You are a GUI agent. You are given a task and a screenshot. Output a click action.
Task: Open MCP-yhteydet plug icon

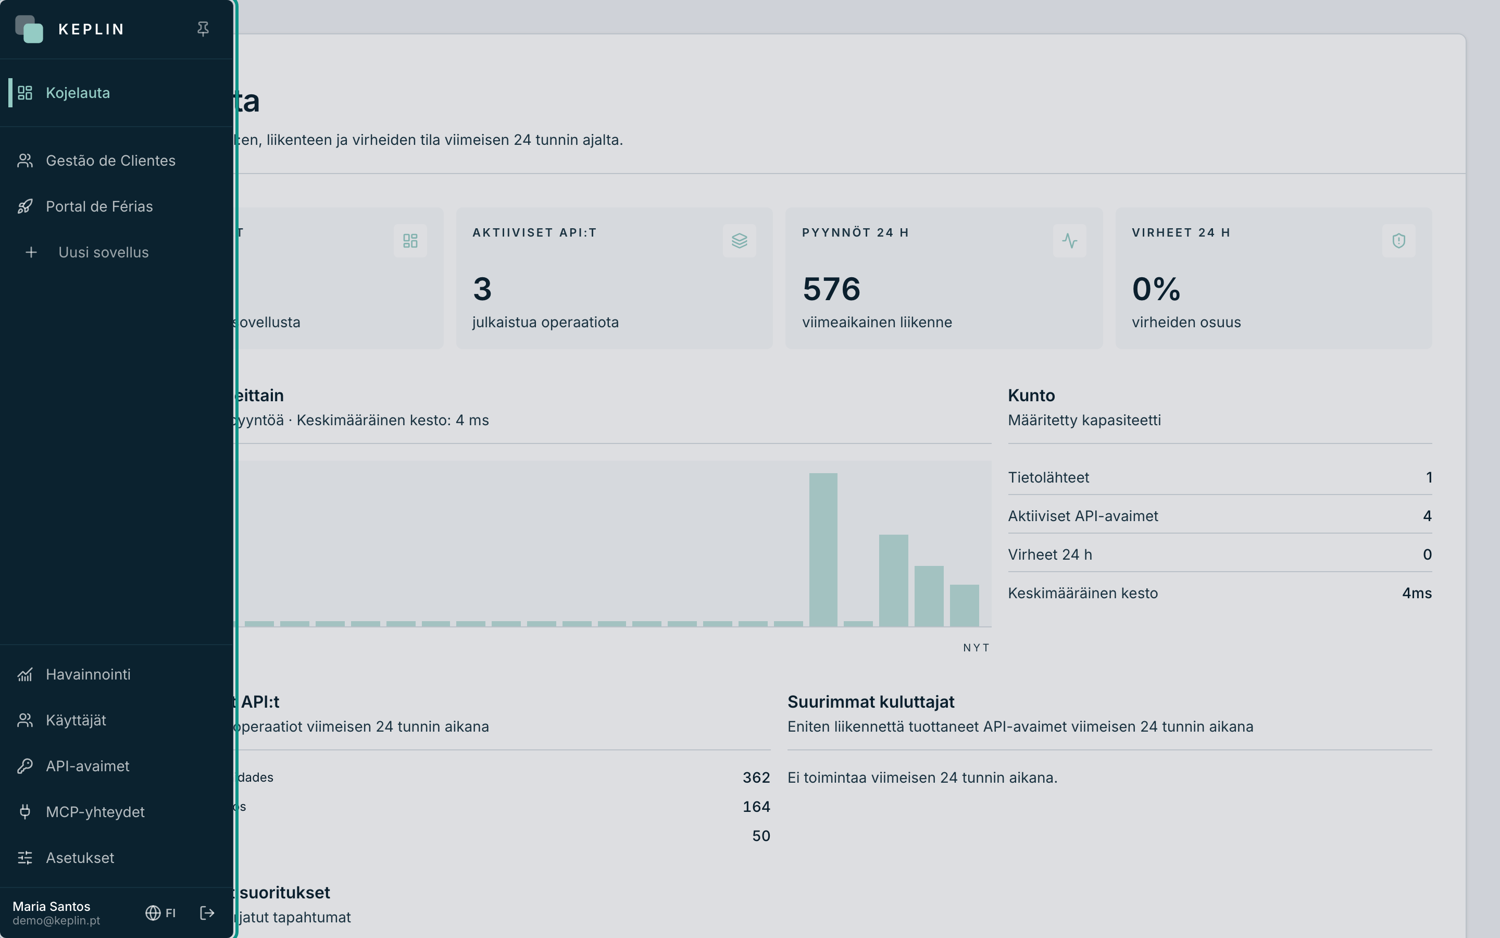25,812
